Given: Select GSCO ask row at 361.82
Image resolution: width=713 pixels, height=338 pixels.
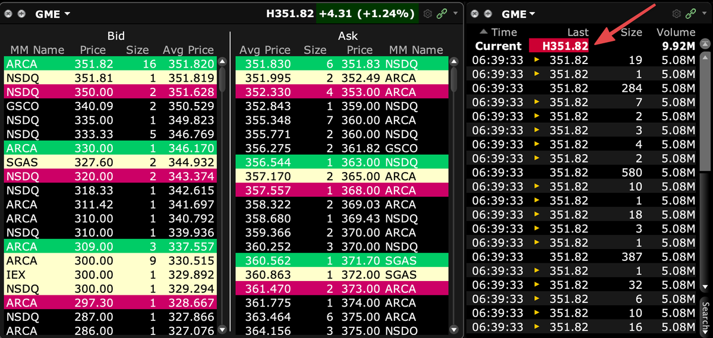Looking at the screenshot, I should point(343,148).
